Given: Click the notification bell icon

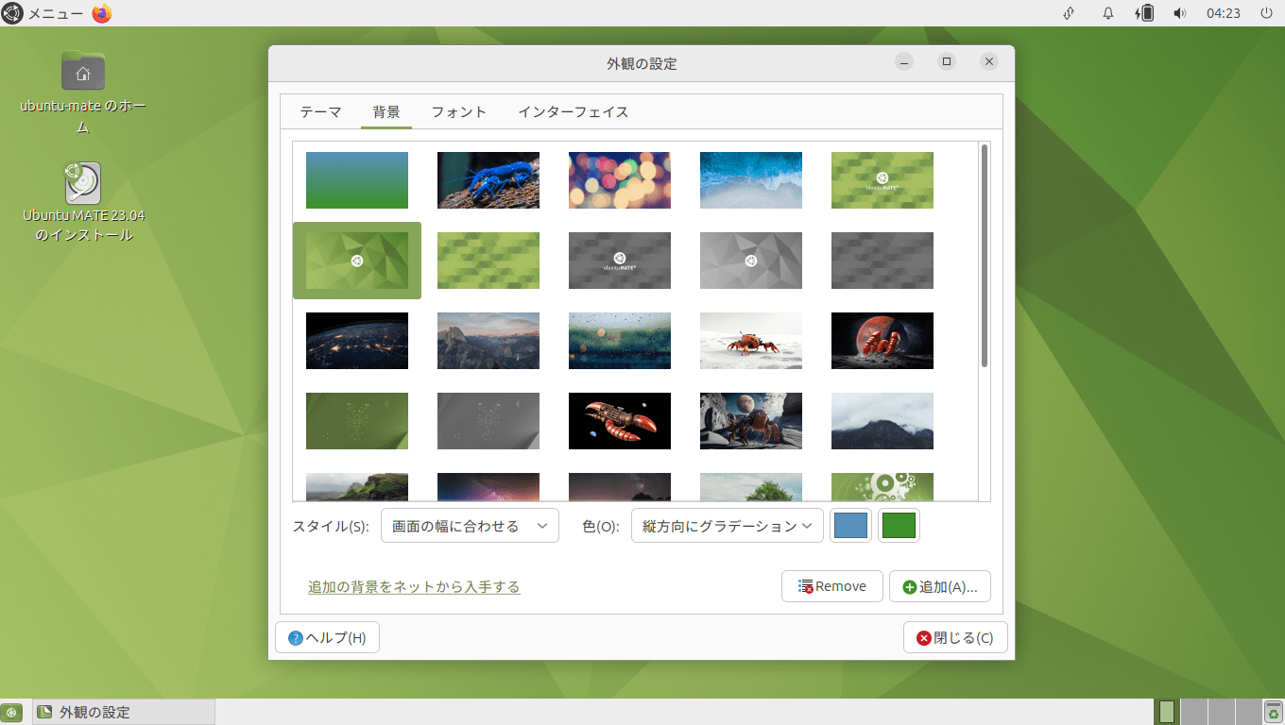Looking at the screenshot, I should click(x=1108, y=13).
